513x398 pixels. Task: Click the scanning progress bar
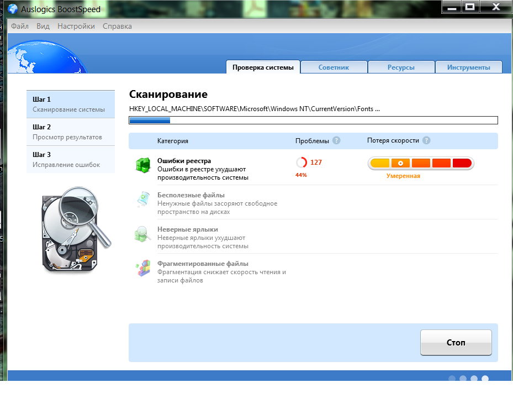[314, 120]
